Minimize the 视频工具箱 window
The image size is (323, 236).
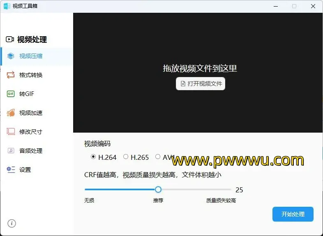(275, 6)
